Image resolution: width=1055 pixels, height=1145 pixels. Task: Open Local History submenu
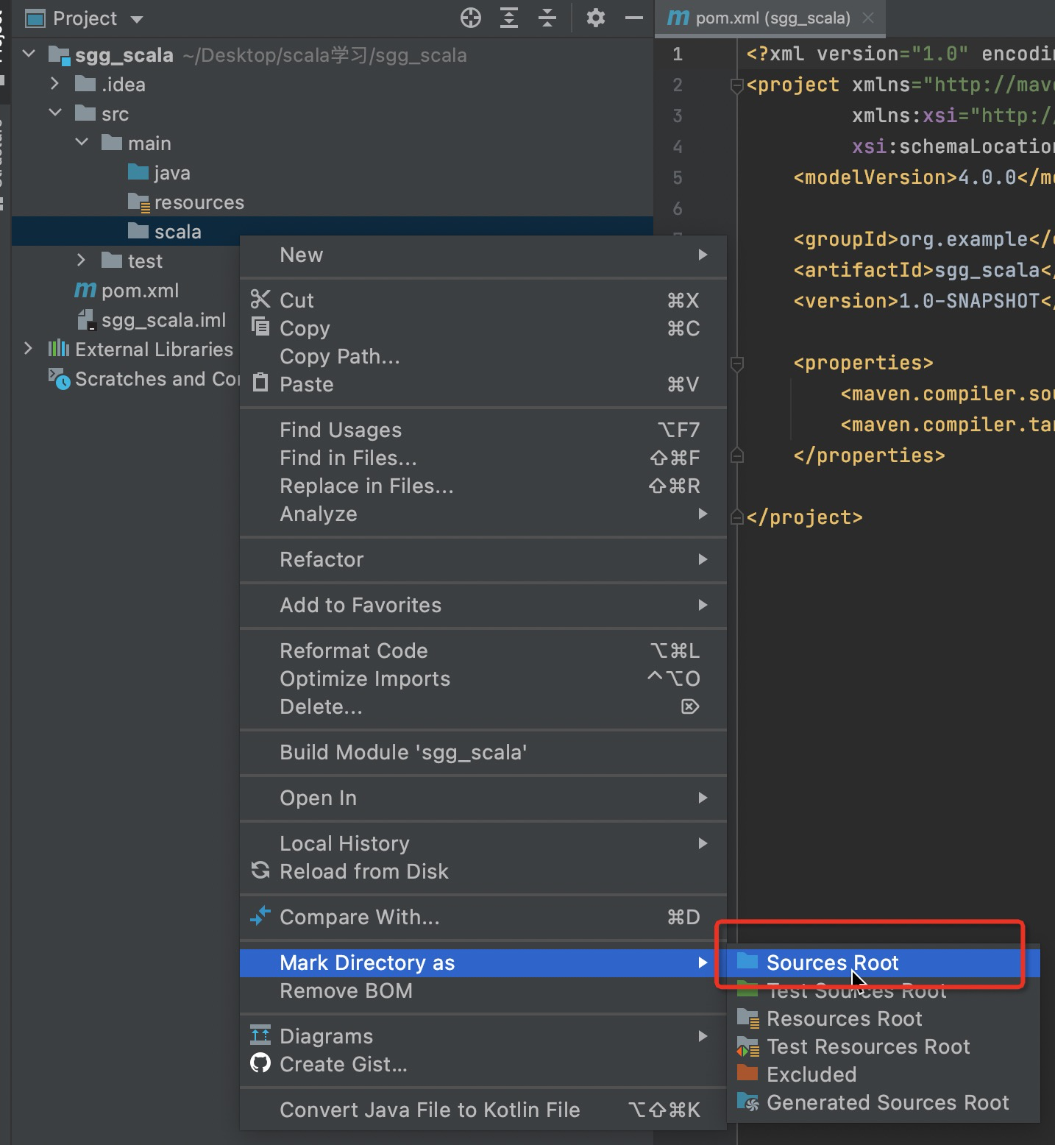pyautogui.click(x=483, y=843)
